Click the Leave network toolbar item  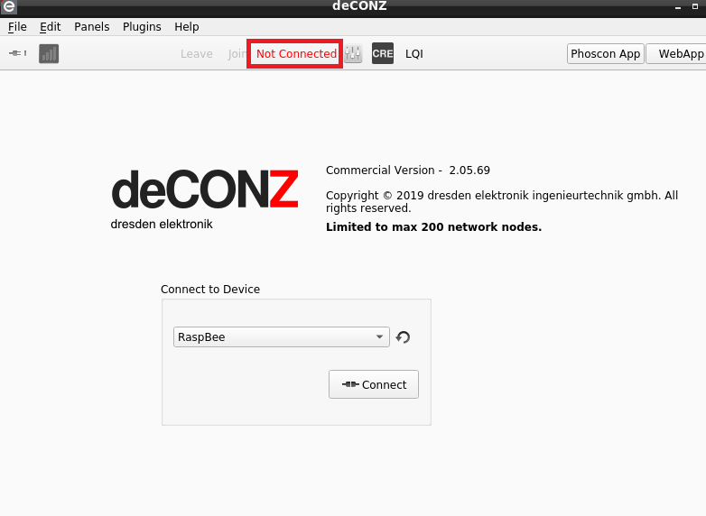(196, 53)
